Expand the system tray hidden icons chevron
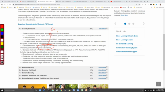This screenshot has height=92, width=165. (x=143, y=90)
